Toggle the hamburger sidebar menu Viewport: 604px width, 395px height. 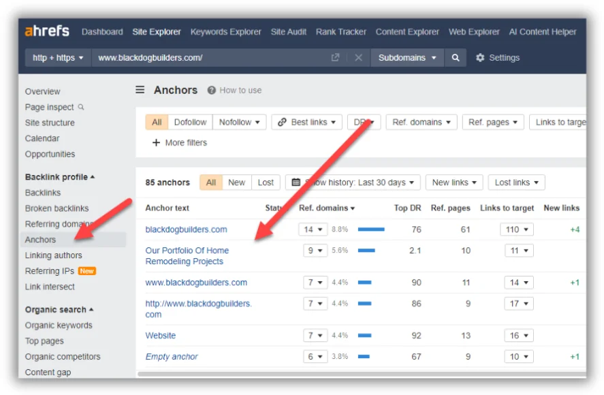(140, 90)
